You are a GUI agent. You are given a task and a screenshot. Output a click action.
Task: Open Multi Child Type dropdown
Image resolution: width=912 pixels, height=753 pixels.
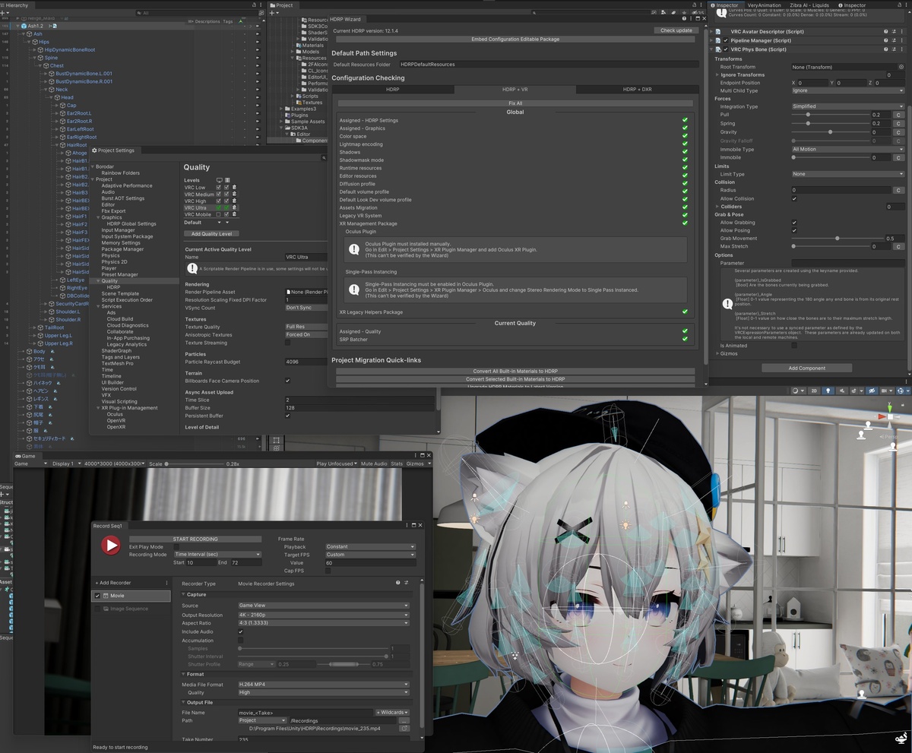pos(847,90)
